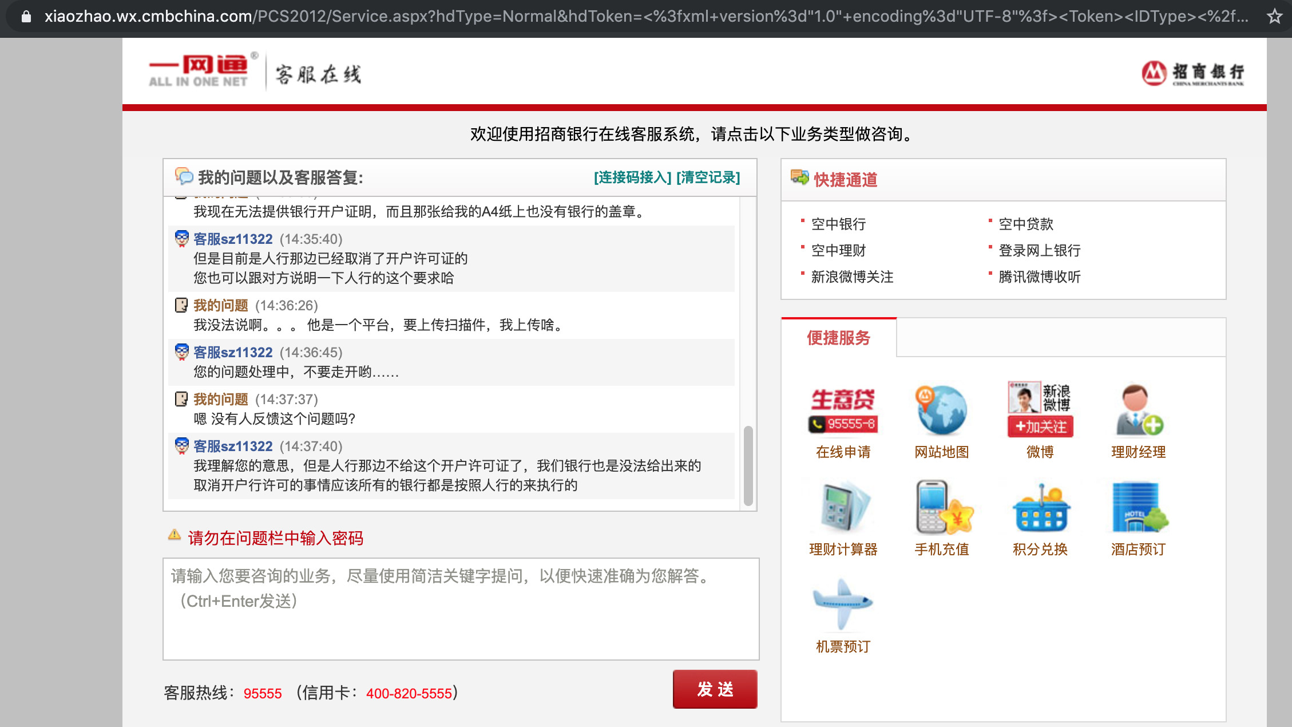The width and height of the screenshot is (1292, 727).
Task: Select the 便捷服务 tab
Action: click(x=838, y=338)
